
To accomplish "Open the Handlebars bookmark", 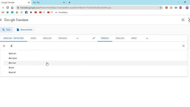I will pos(61,12).
